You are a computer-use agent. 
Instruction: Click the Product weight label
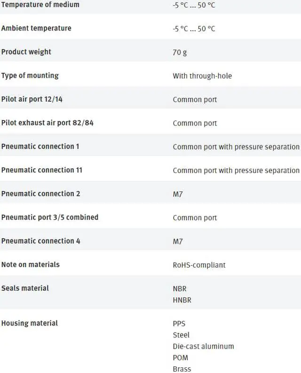pyautogui.click(x=26, y=52)
